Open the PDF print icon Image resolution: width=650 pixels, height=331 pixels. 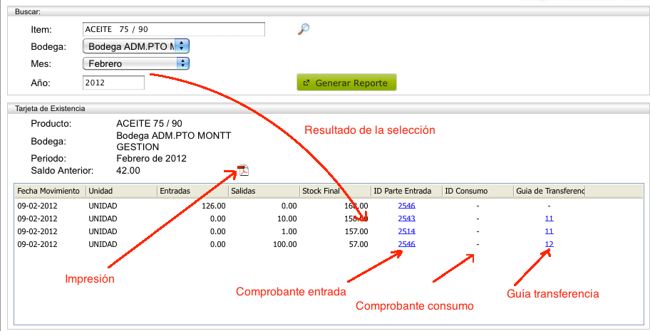pyautogui.click(x=243, y=170)
